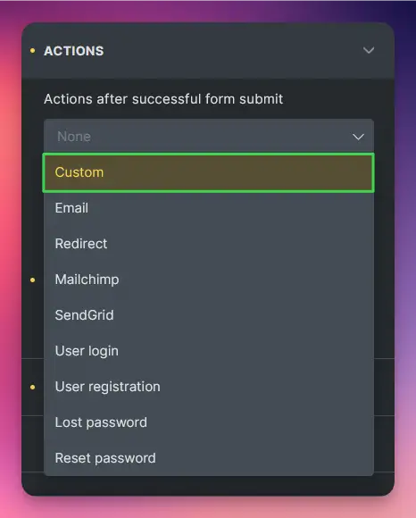The image size is (416, 518).
Task: Select Mailchimp in the actions dropdown
Action: click(x=209, y=280)
